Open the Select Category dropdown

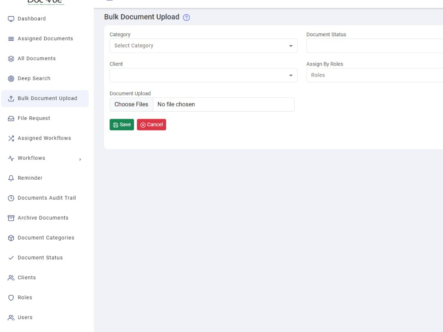coord(203,46)
